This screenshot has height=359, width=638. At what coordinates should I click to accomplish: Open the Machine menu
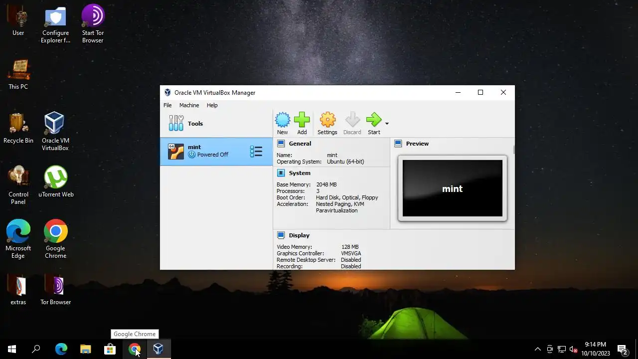point(189,105)
